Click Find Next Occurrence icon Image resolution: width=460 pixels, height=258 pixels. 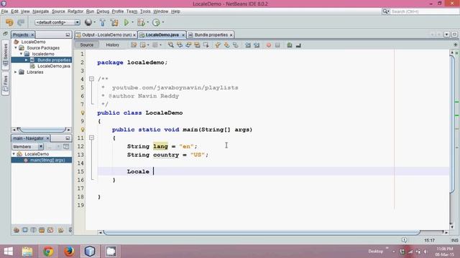[188, 45]
